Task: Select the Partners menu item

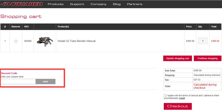Action: (135, 4)
